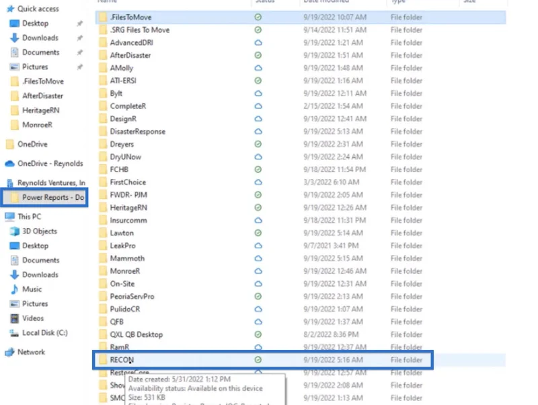Click the AdvancedDRI folder icon
The width and height of the screenshot is (538, 405).
103,42
